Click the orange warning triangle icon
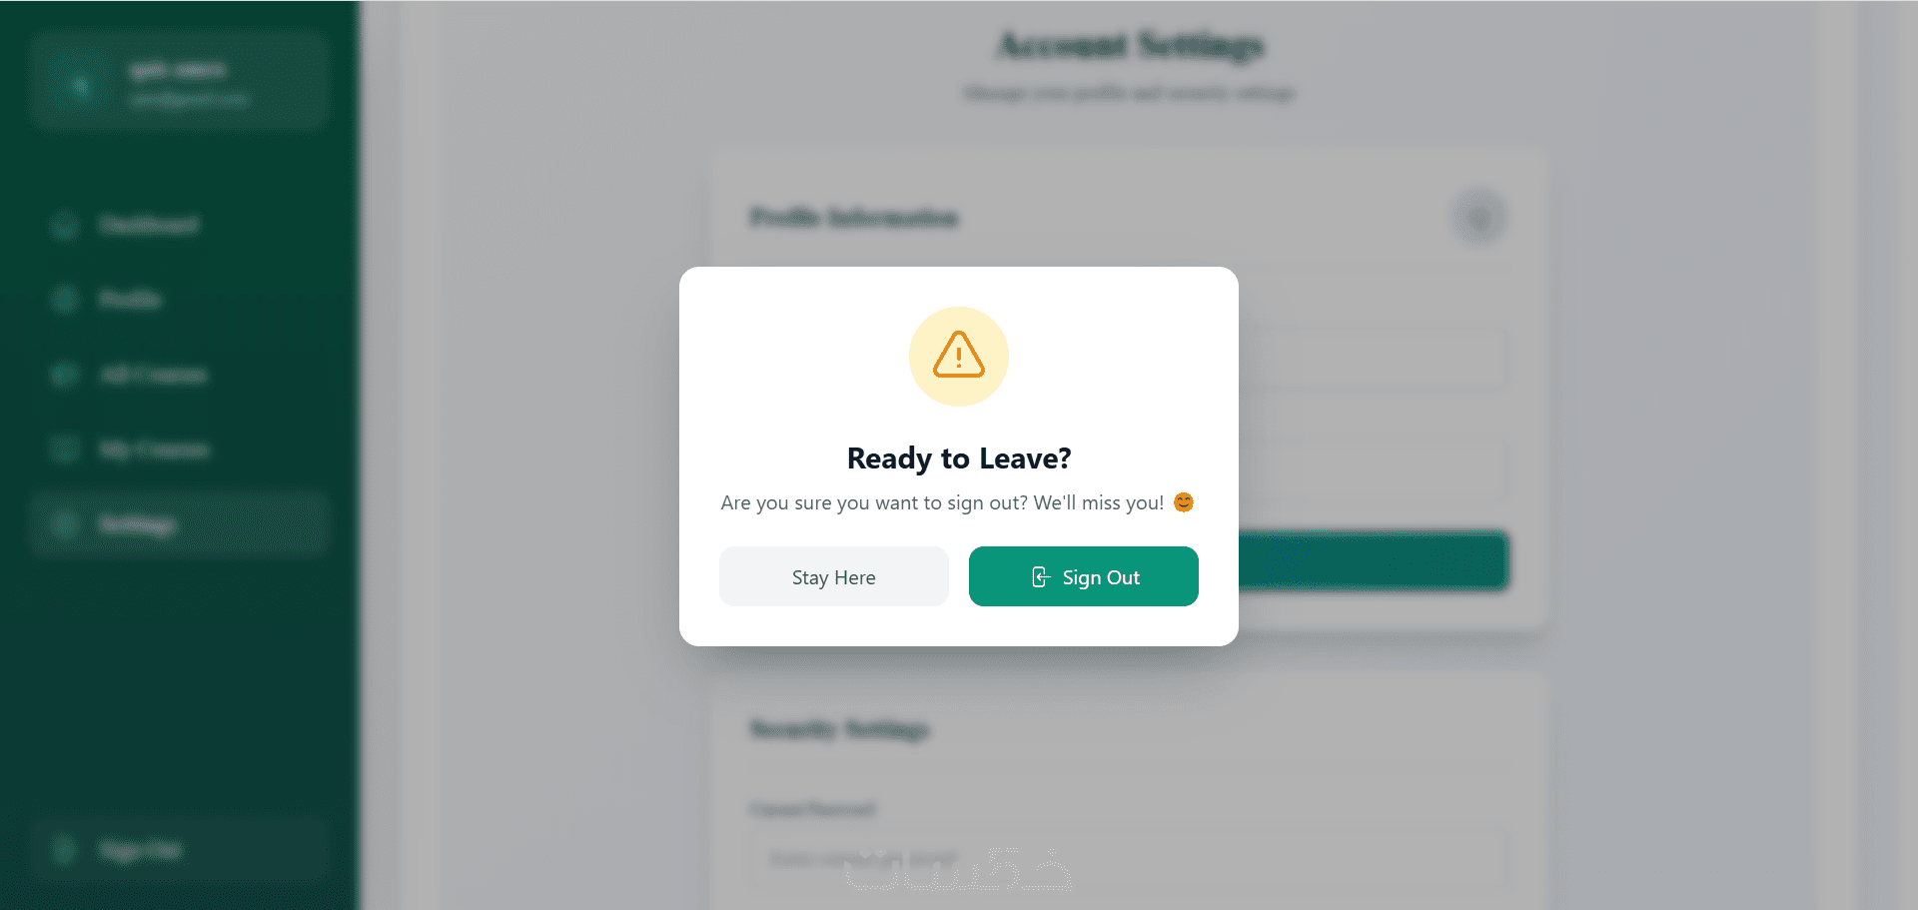Screen dimensions: 1918x910 (959, 355)
